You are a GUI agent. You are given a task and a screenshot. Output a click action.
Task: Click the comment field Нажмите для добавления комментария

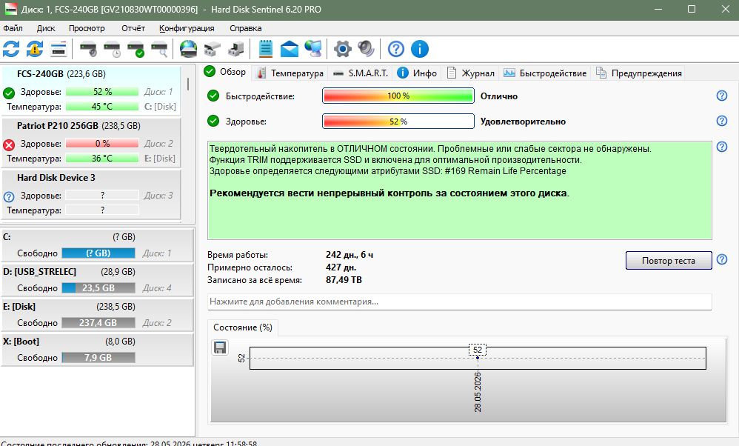pos(460,302)
